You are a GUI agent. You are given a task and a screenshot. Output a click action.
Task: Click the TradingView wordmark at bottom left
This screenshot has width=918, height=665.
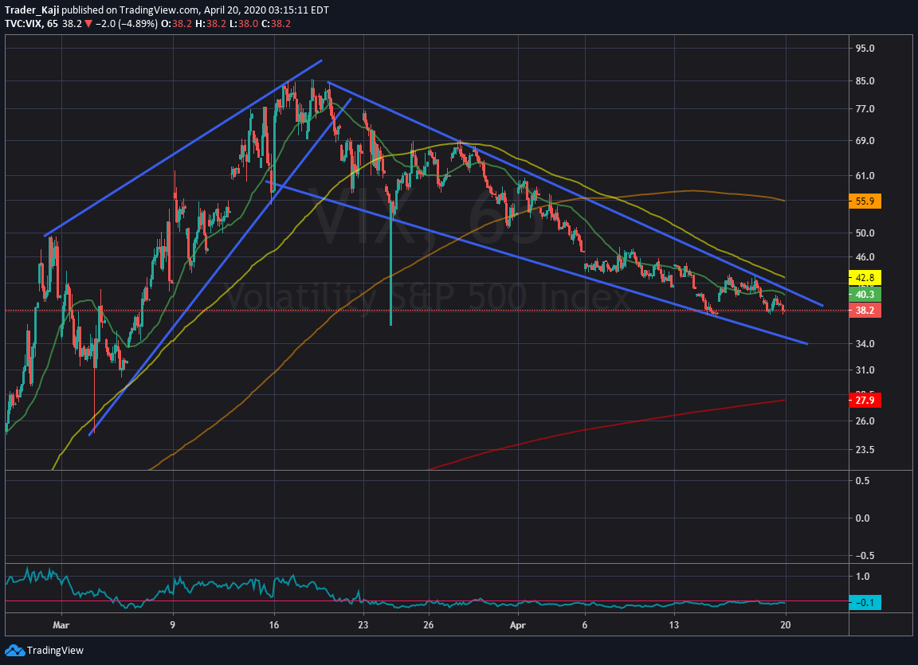(56, 651)
